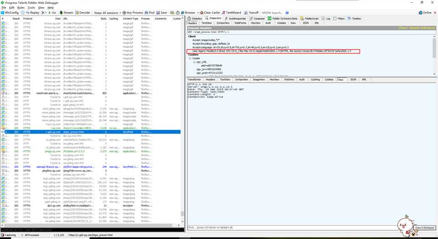Open the Fiddler Orchestra Beta tab

(283, 18)
